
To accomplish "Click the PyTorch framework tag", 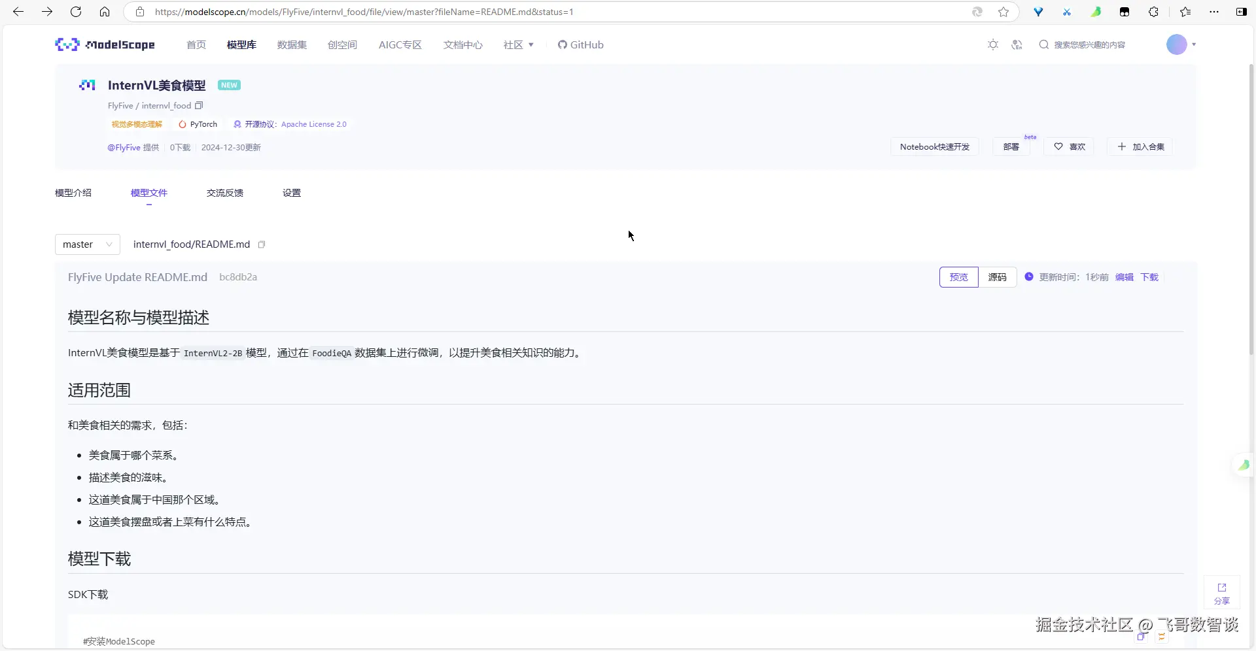I will click(x=198, y=124).
